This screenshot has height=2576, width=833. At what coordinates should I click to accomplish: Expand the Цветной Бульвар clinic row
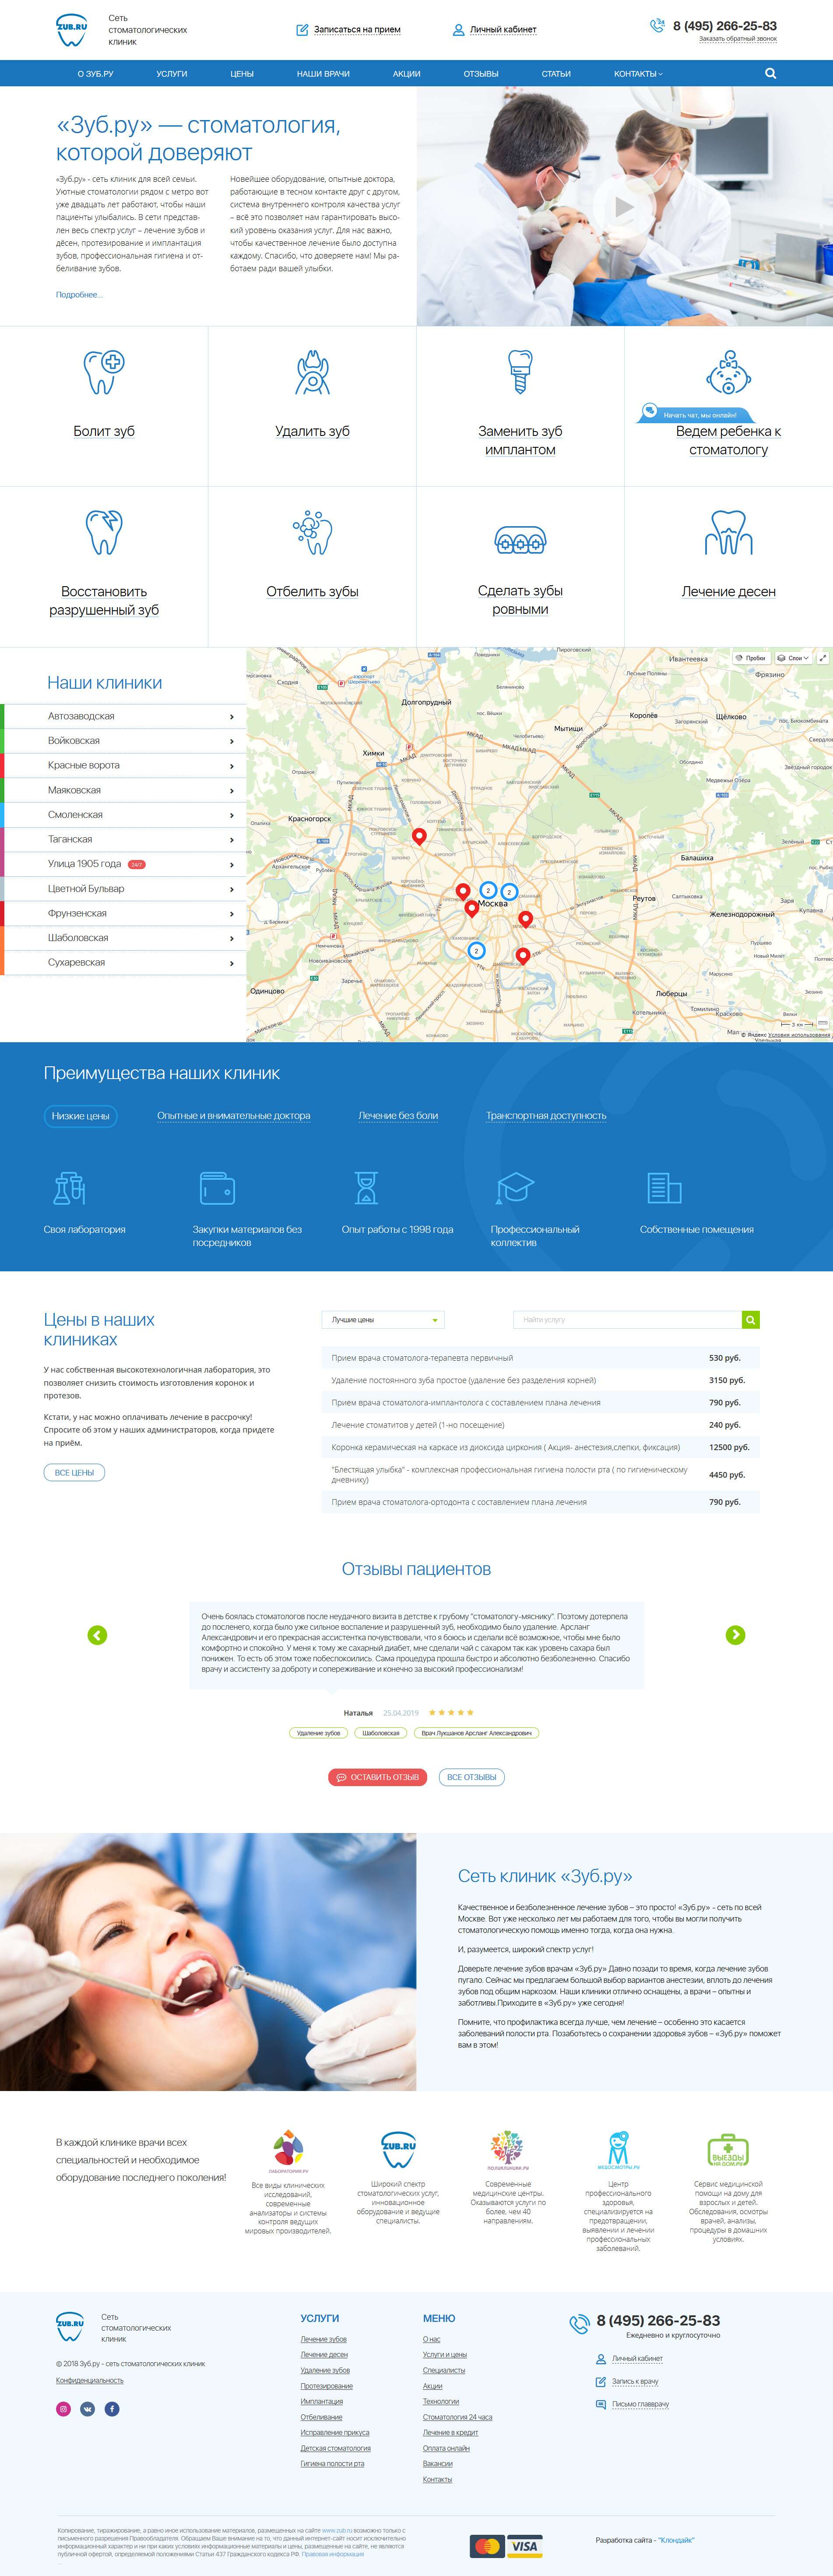(123, 888)
